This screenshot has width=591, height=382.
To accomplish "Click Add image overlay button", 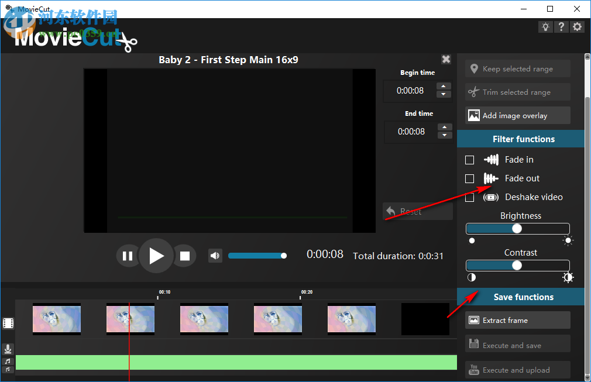I will (x=517, y=115).
